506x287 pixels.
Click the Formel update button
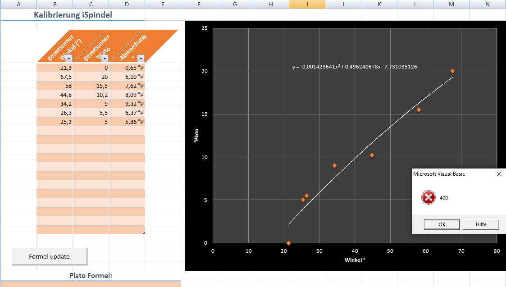click(49, 256)
